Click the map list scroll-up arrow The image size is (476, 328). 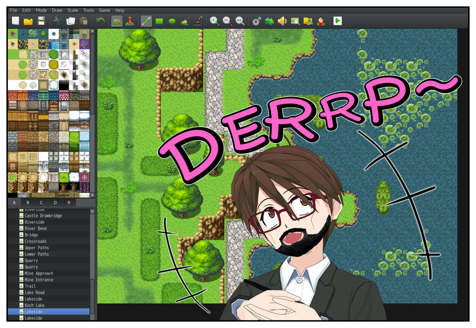(92, 212)
